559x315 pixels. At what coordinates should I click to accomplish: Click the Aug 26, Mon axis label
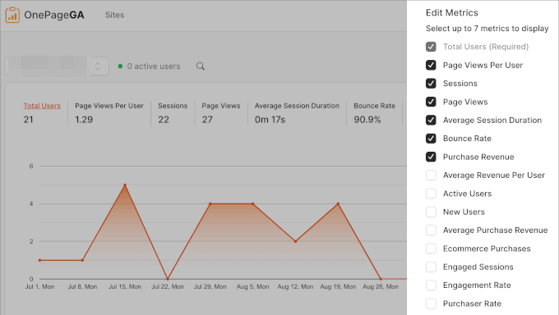pyautogui.click(x=381, y=286)
